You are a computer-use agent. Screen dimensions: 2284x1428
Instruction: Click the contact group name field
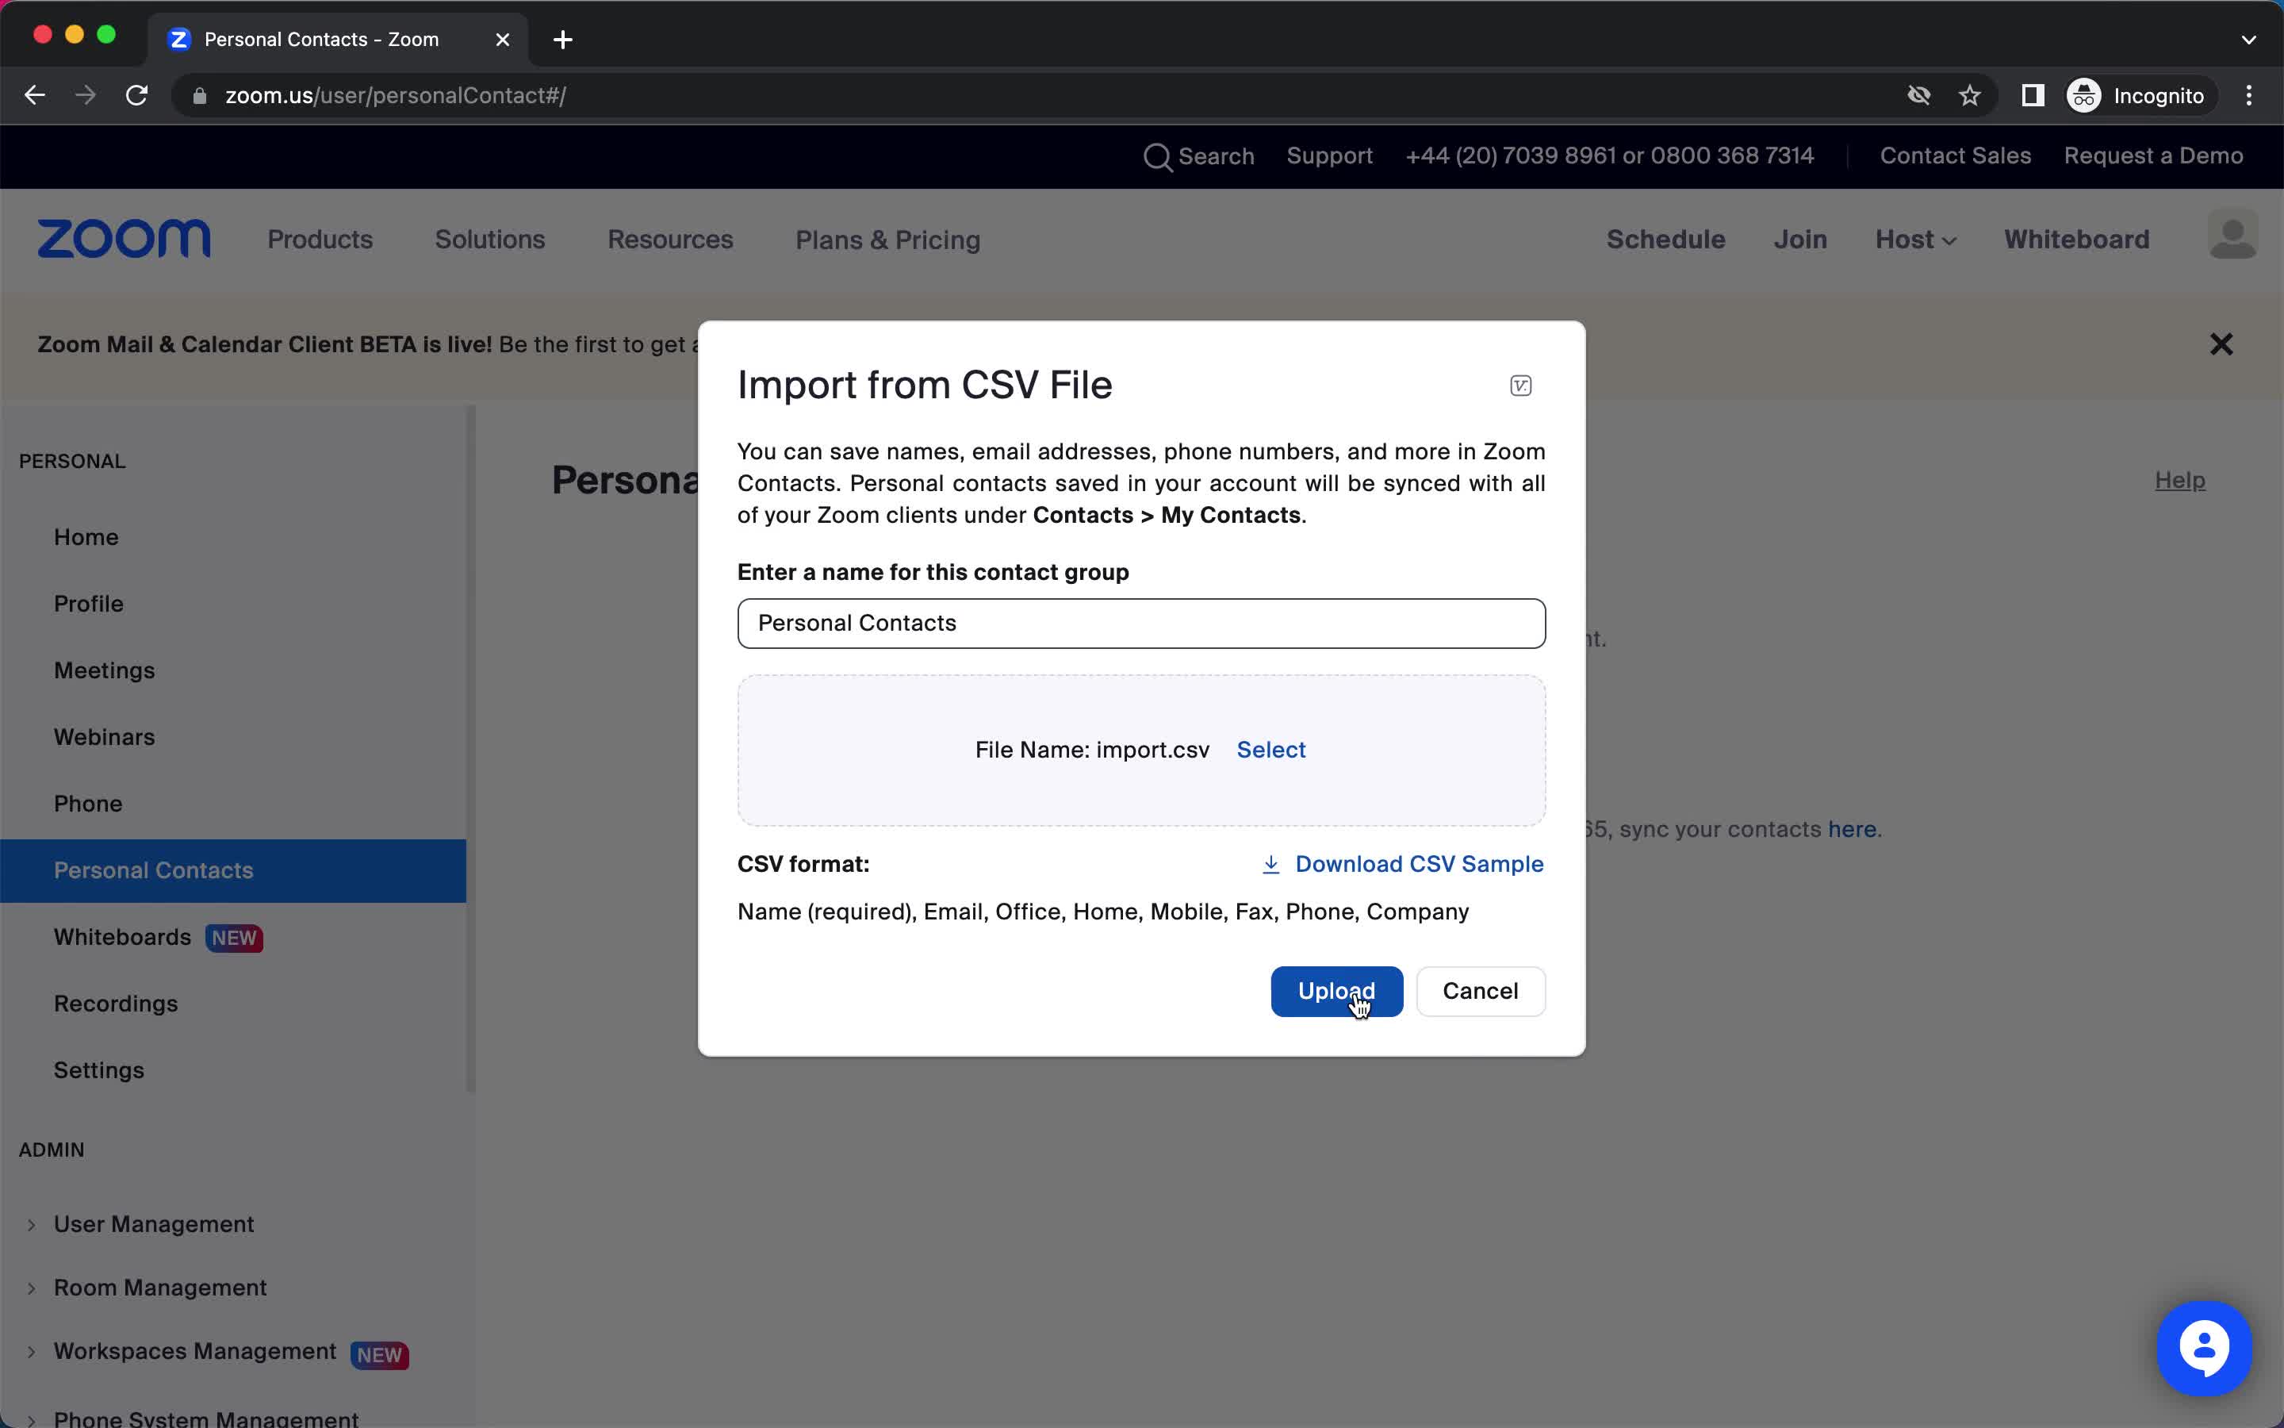[x=1141, y=624]
